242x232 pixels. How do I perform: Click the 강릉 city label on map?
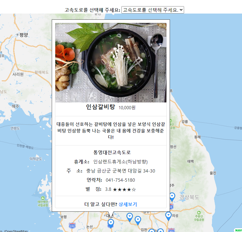185,122
